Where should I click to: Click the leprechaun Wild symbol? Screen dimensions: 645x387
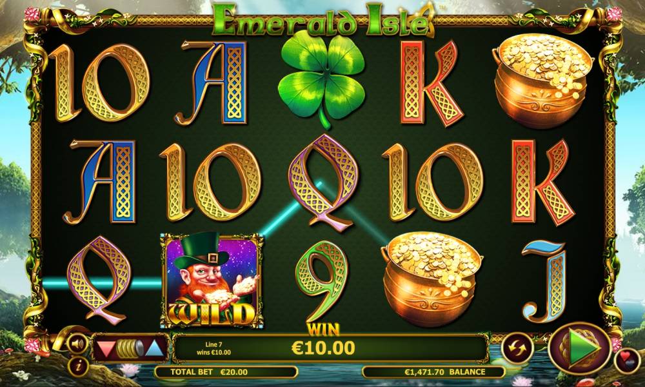212,280
